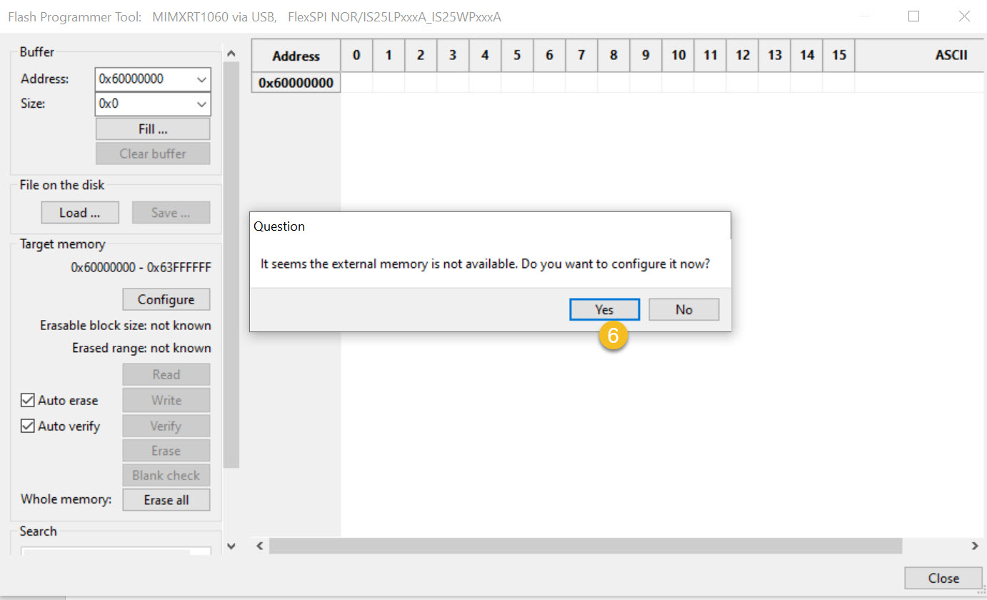Toggle the Auto erase checkbox
This screenshot has height=600, width=987.
[28, 400]
